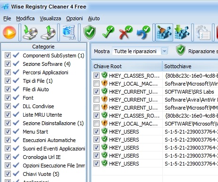Click the SOFTWARE\SRS Labs subkey cell

pos(190,92)
